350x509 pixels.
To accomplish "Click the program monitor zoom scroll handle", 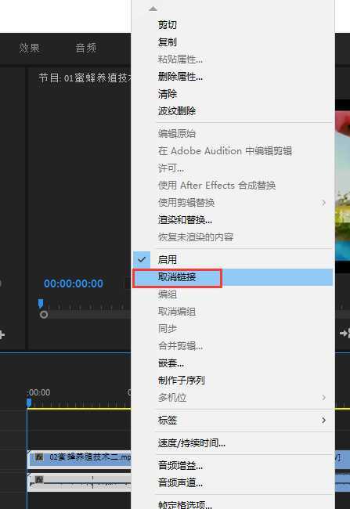I will [44, 315].
